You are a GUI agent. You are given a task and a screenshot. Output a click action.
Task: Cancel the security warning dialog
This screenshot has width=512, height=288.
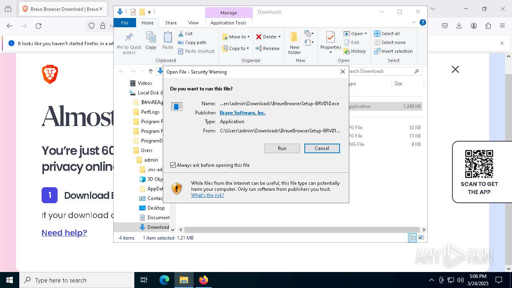tap(322, 148)
